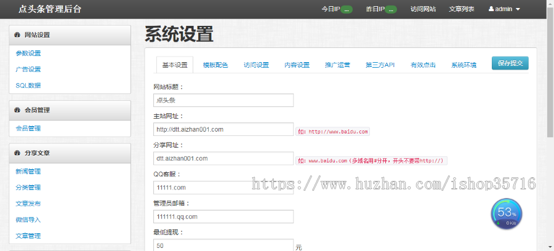Switch to the 模板配色 tab

(215, 65)
